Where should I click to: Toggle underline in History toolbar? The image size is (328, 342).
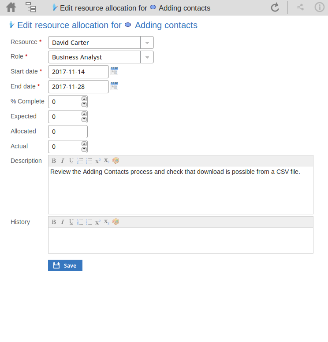[71, 222]
